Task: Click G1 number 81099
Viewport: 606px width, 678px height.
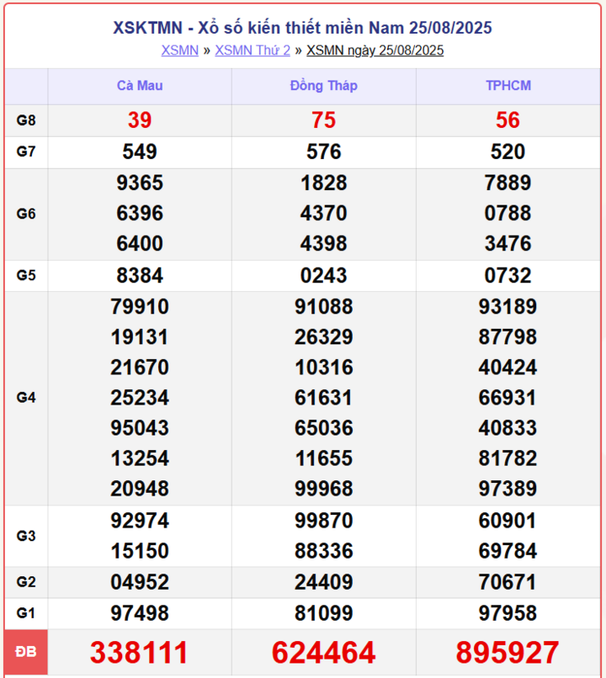Action: pos(323,613)
